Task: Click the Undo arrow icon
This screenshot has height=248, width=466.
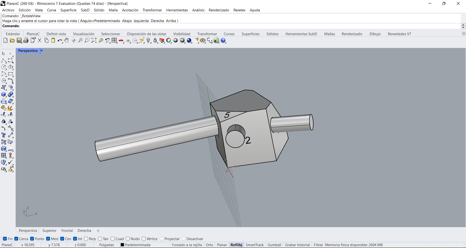Action: pos(60,41)
